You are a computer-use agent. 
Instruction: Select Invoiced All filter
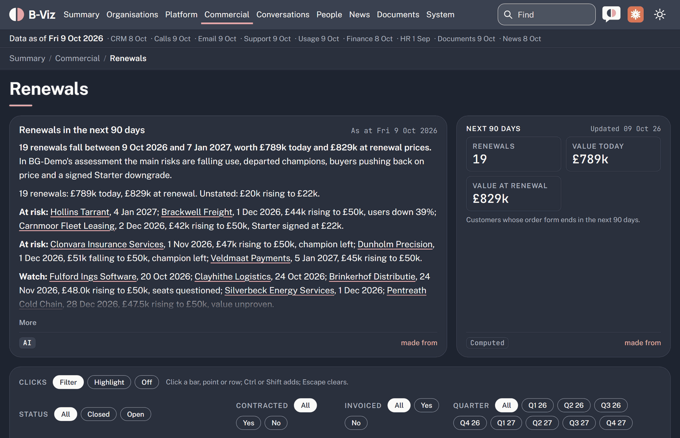(399, 405)
